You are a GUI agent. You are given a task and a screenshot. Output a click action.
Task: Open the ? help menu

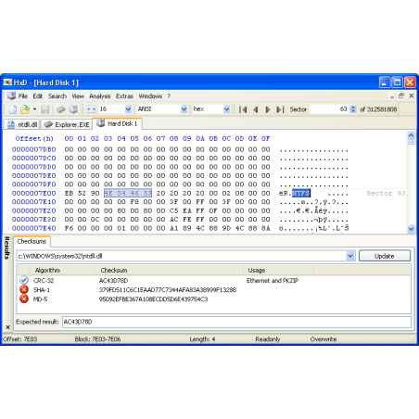click(x=169, y=96)
